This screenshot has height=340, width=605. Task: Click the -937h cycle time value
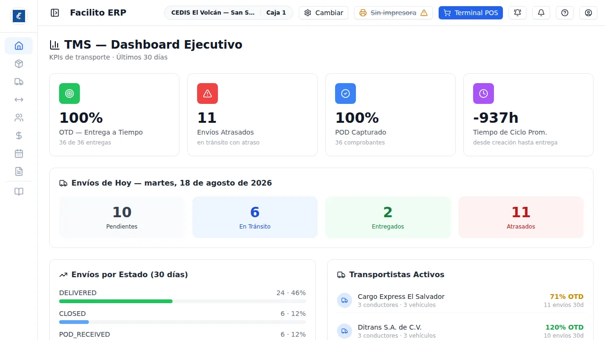point(496,118)
